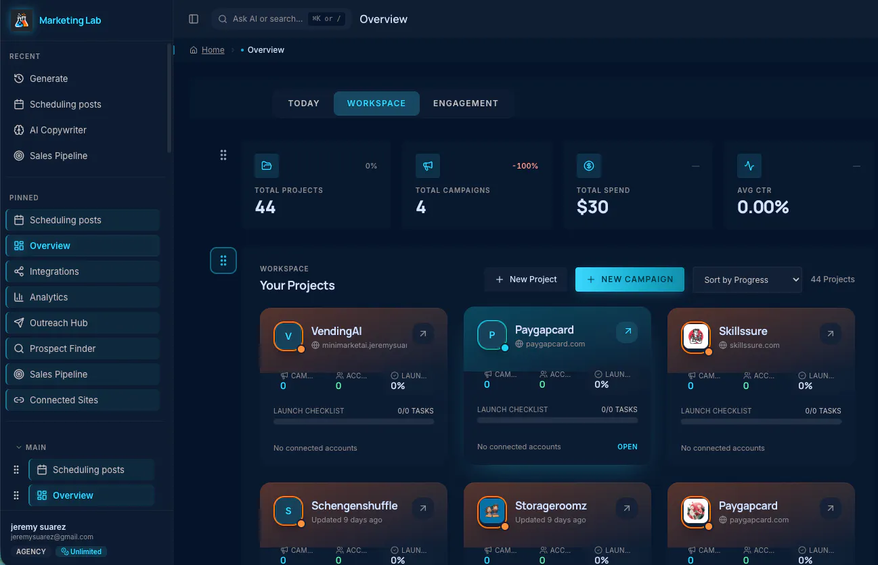Viewport: 878px width, 565px height.
Task: Click the drag handle beside MAIN Overview
Action: [17, 495]
